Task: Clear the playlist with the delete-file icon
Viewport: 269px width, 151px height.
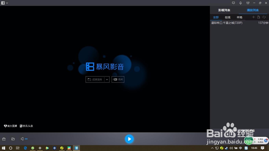Action: point(259,17)
